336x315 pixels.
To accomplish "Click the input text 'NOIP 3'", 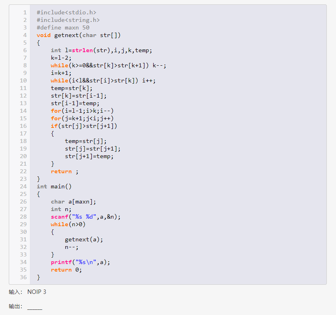I will coord(37,292).
